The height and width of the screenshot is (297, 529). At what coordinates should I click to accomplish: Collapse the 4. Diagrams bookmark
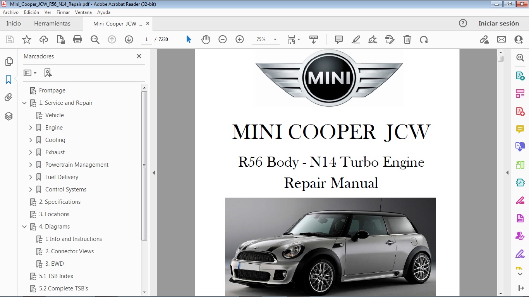[x=24, y=226]
